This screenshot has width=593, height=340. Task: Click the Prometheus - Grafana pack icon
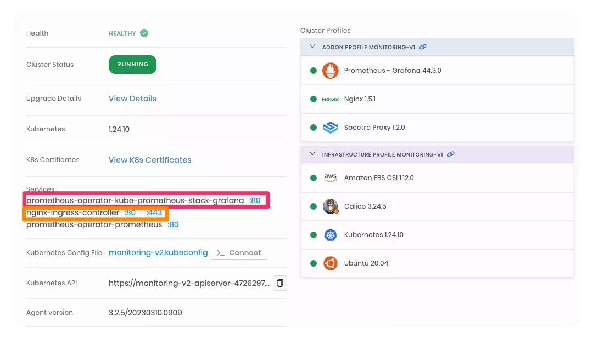coord(330,70)
